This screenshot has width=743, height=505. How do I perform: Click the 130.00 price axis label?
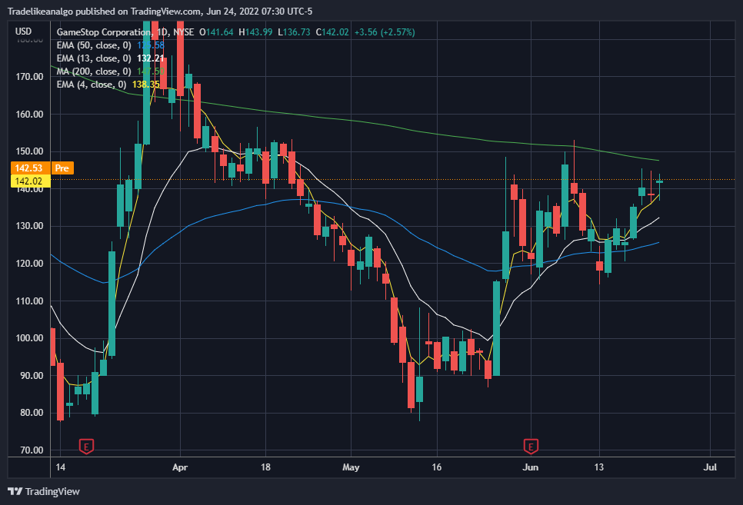pos(29,226)
